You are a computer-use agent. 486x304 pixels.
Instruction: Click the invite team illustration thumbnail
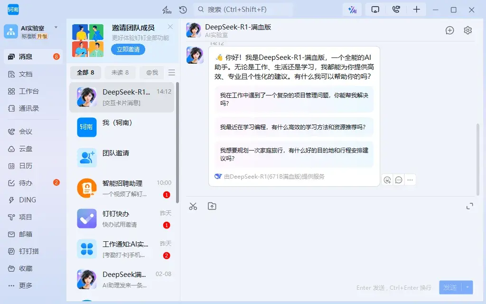(88, 41)
